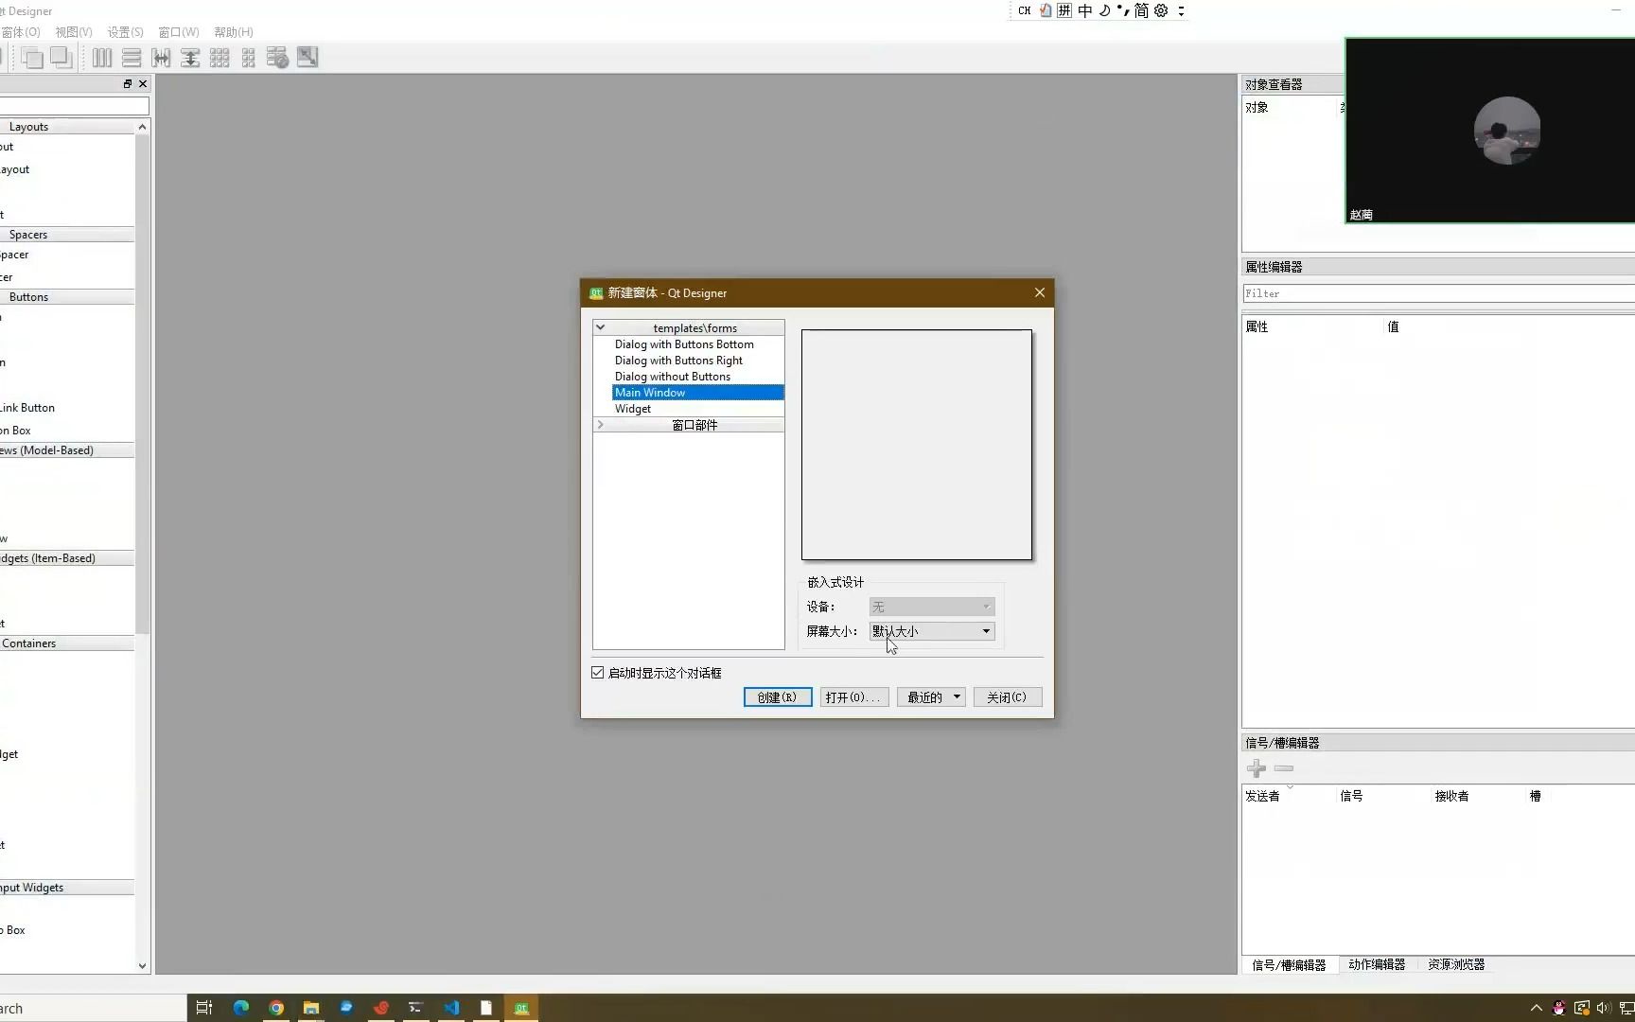This screenshot has width=1635, height=1022.
Task: Open the 最近的 dropdown button
Action: [931, 697]
